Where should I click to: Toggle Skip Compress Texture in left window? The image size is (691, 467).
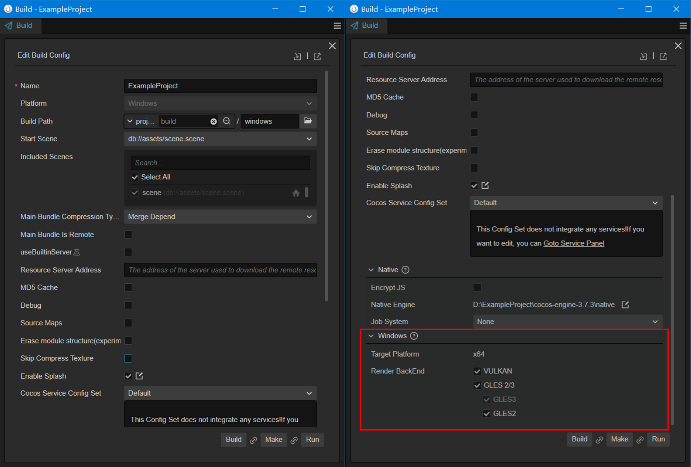pyautogui.click(x=128, y=358)
